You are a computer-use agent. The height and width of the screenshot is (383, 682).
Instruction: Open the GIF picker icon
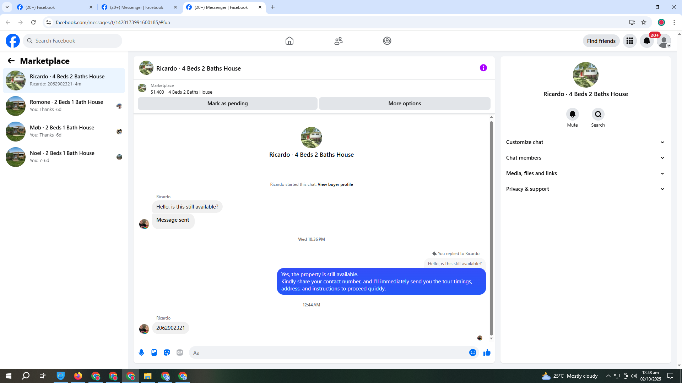(x=180, y=353)
